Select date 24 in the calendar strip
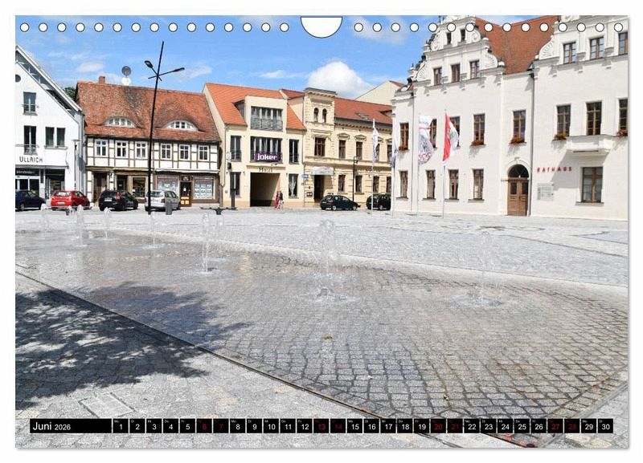643x463 pixels. tap(506, 426)
